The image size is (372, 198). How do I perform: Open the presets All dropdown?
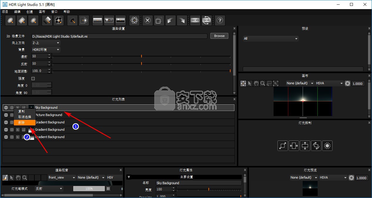pos(271,38)
